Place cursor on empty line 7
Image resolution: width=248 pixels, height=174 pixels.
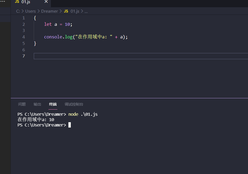coord(108,56)
